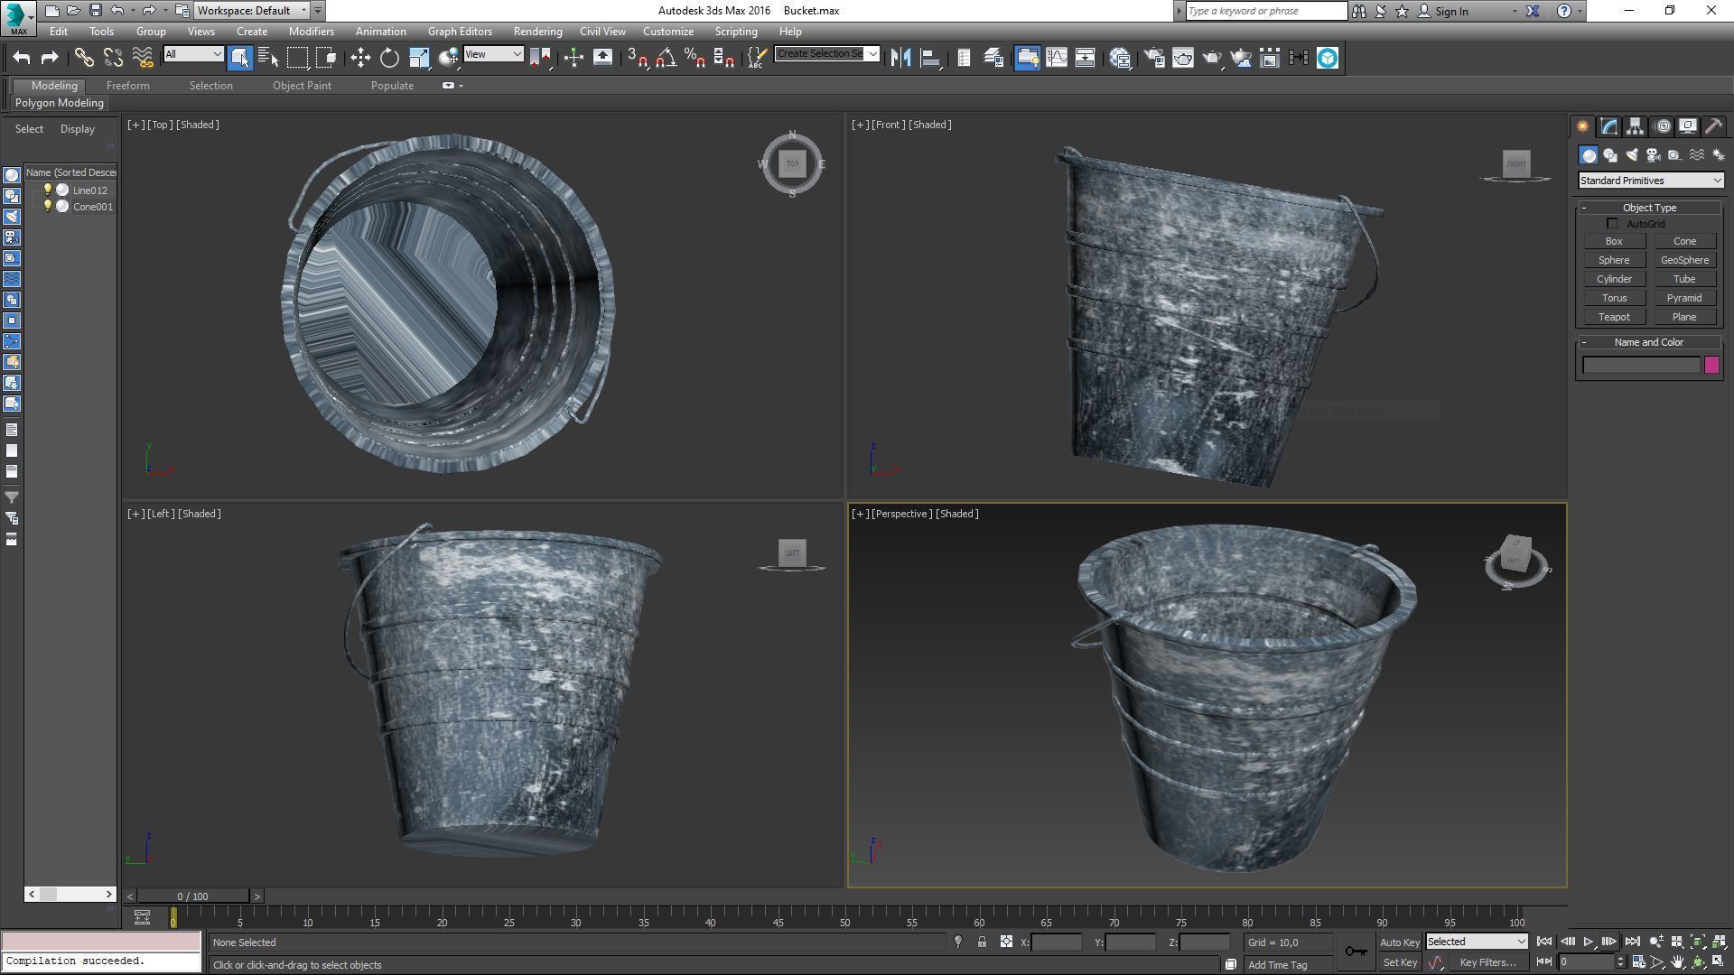
Task: Toggle the 3D Snaps button
Action: pos(638,58)
